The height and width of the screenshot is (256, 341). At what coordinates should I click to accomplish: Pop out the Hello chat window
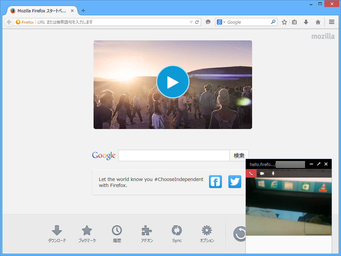(x=319, y=164)
